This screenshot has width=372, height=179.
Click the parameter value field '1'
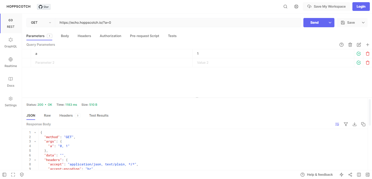coord(273,54)
